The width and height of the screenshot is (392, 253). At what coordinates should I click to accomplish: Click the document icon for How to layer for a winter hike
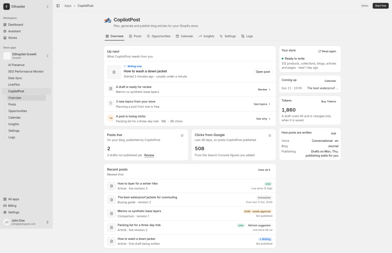pyautogui.click(x=111, y=186)
